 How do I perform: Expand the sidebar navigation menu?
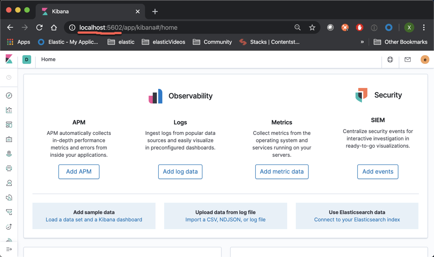click(x=9, y=249)
